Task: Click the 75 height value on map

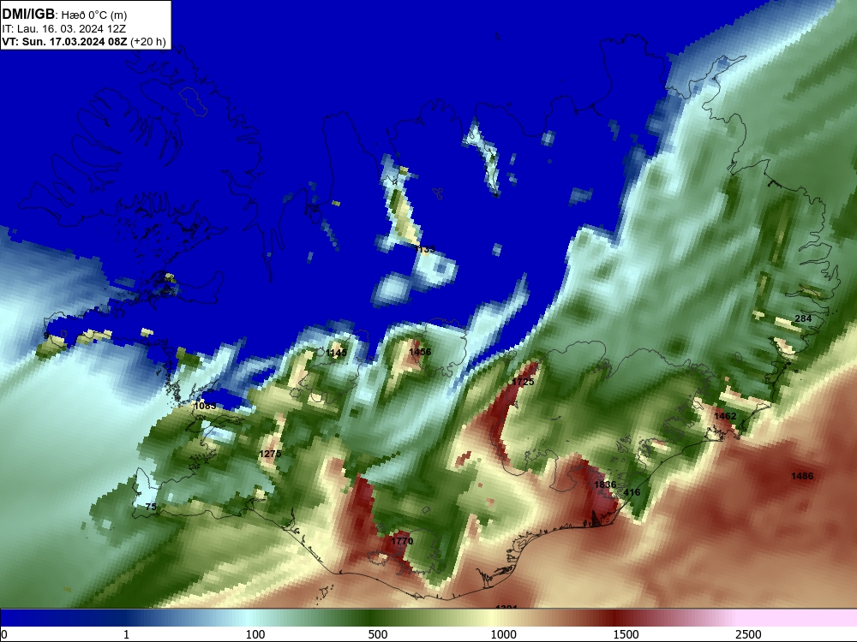Action: coord(151,507)
